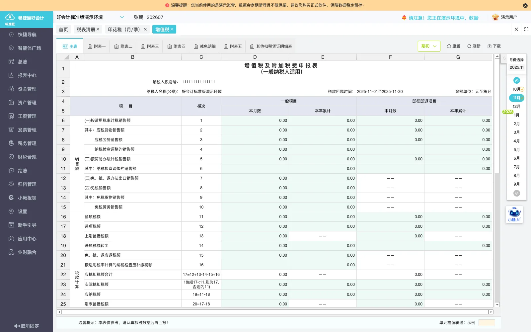Go to 资金管理 module
The width and height of the screenshot is (531, 332).
click(27, 89)
